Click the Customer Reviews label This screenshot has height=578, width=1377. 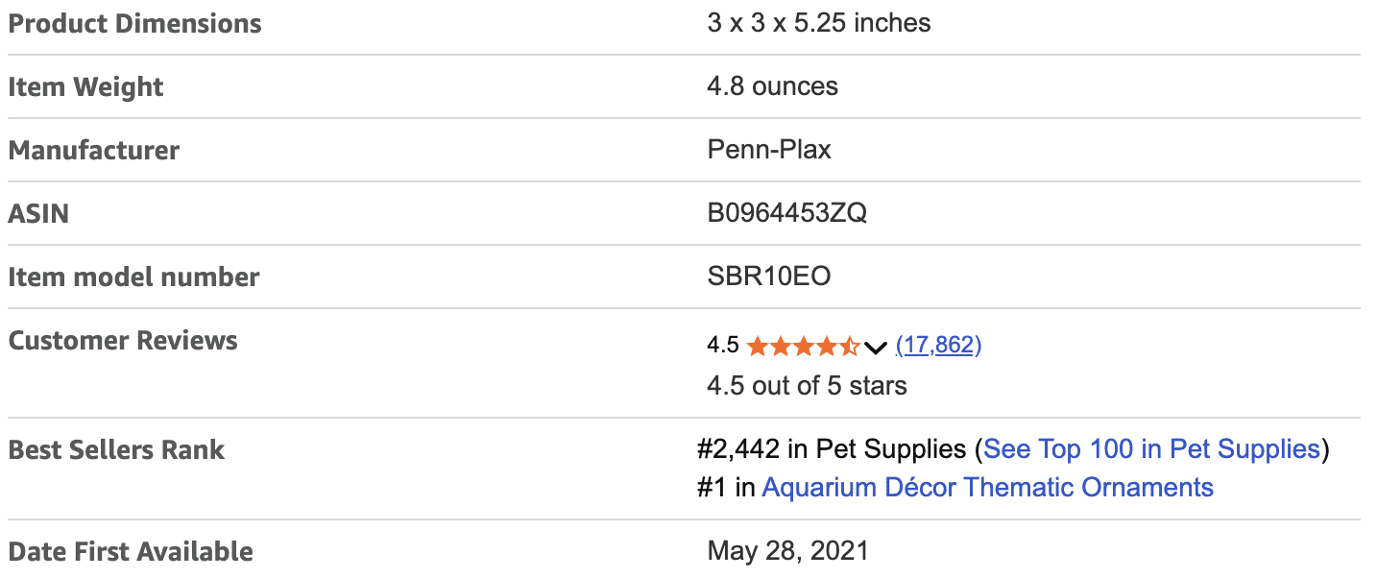coord(123,340)
